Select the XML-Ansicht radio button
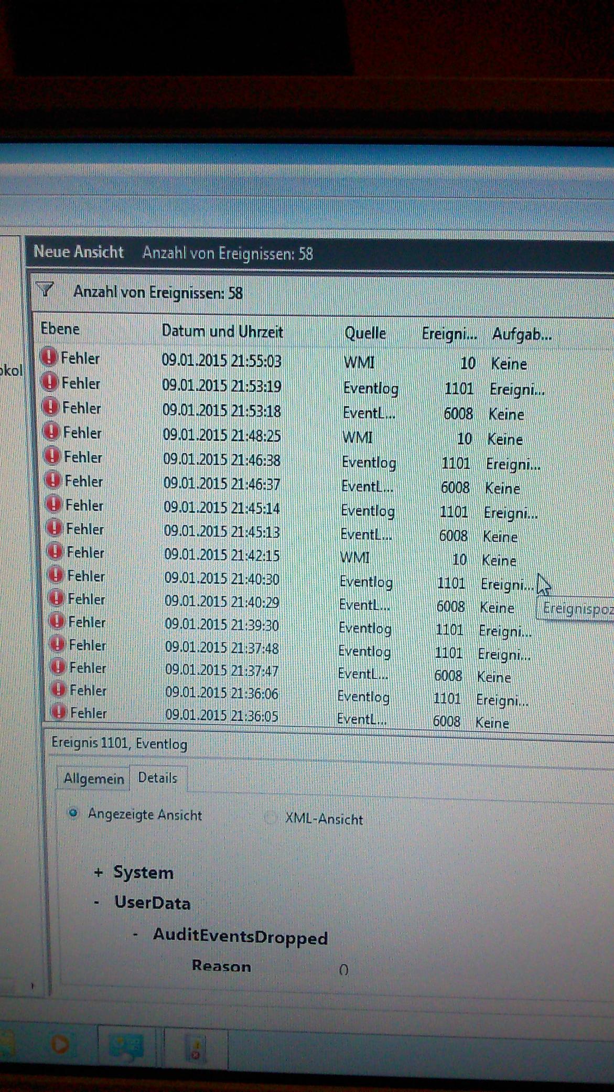The width and height of the screenshot is (614, 1092). pos(270,818)
